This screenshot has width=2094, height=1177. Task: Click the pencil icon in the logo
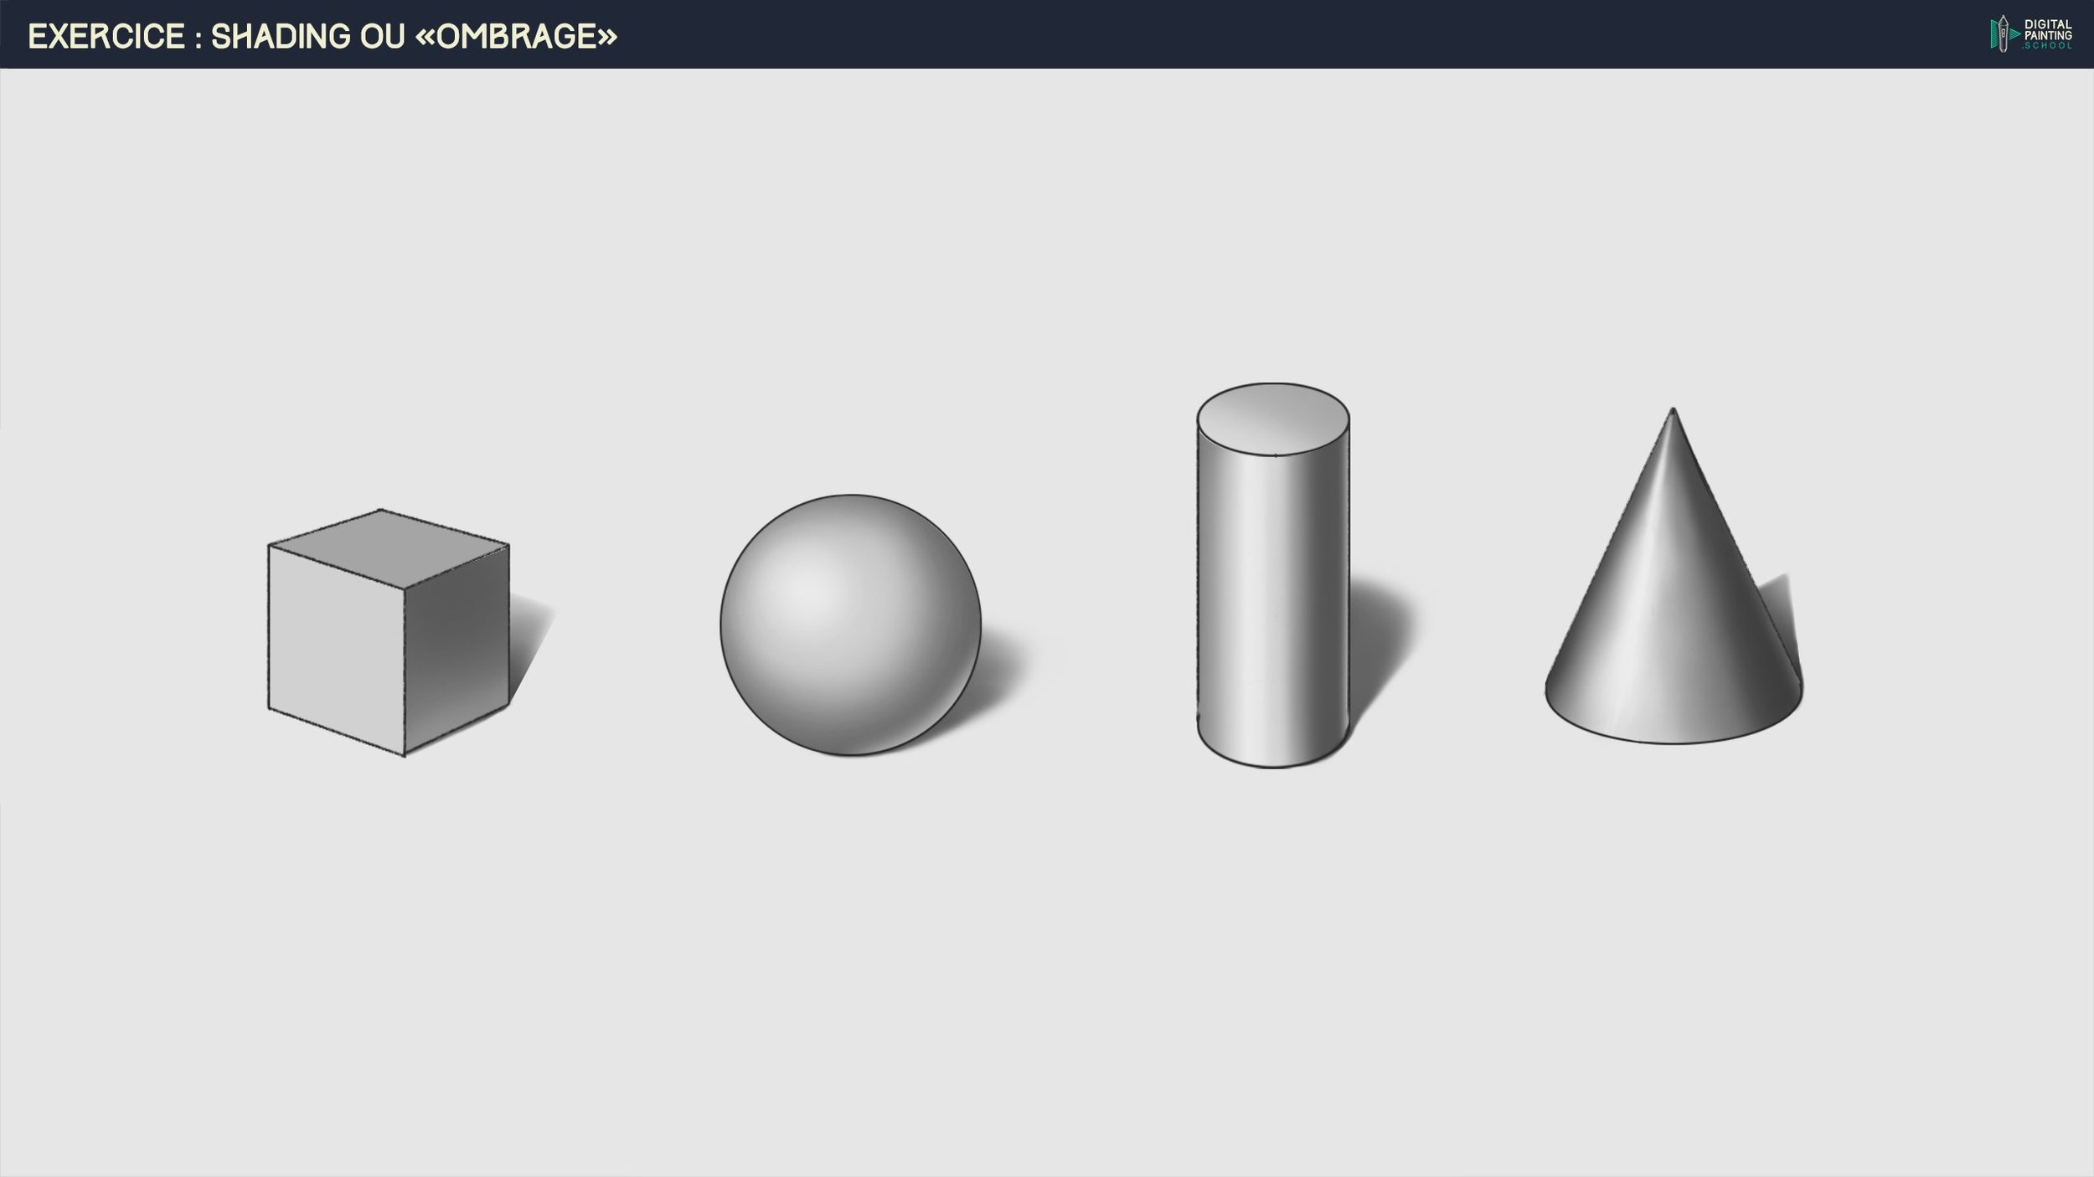(x=2002, y=34)
